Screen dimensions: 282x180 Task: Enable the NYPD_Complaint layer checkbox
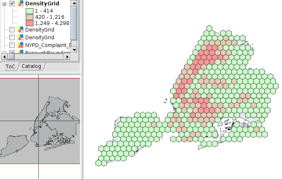(12, 45)
